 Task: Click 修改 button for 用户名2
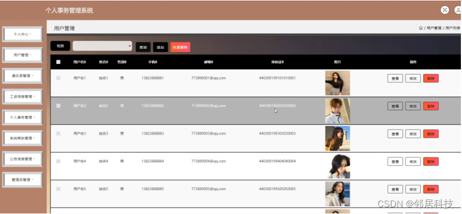(413, 106)
